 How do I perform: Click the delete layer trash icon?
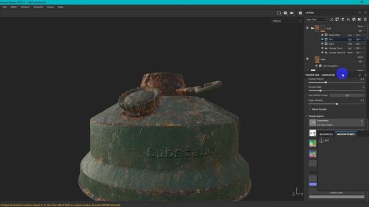coord(365,20)
